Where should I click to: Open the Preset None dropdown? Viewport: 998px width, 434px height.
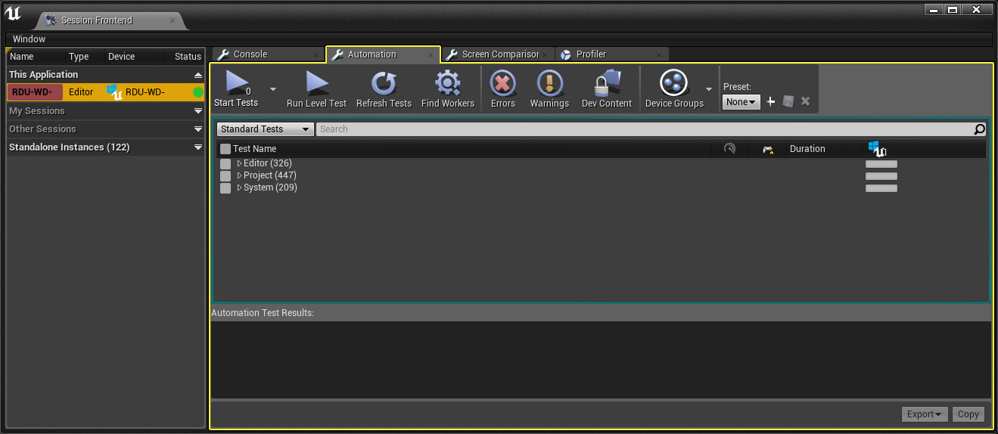tap(742, 102)
